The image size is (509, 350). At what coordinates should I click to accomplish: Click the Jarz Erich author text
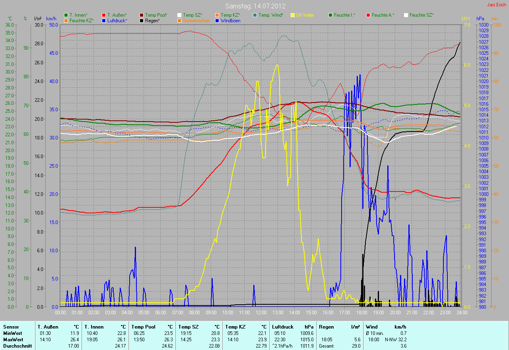(x=497, y=5)
